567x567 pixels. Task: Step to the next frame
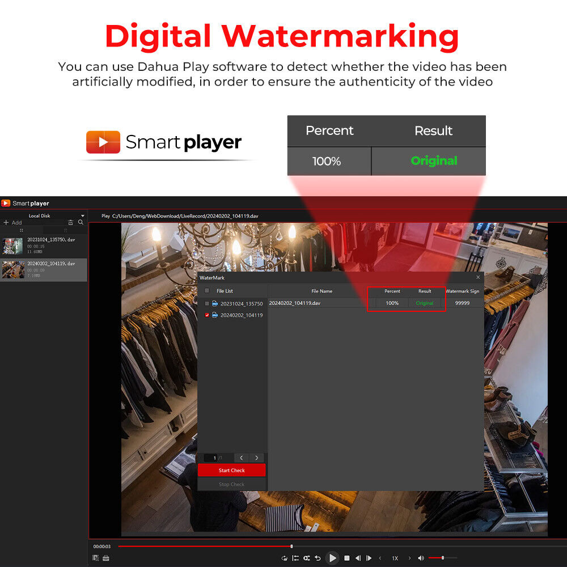[x=369, y=558]
